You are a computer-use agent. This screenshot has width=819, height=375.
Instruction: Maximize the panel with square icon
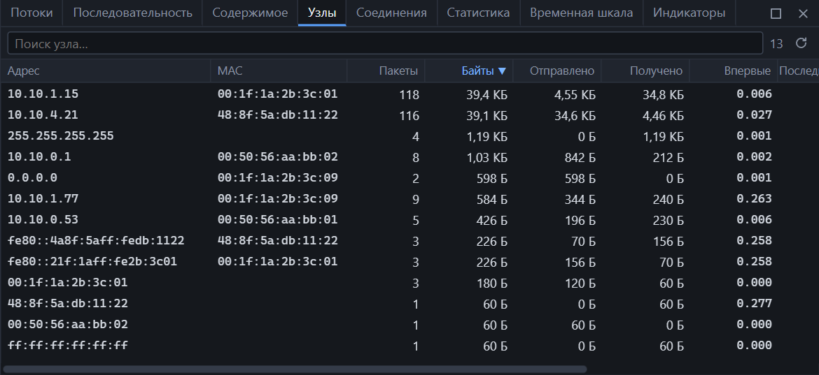coord(776,13)
